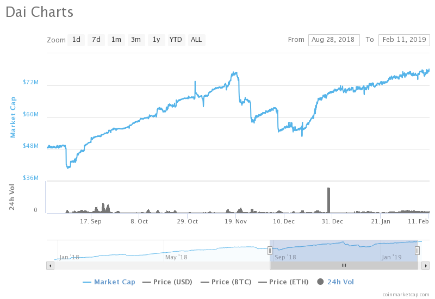Click the 31. Dec date label
The height and width of the screenshot is (299, 435).
pyautogui.click(x=332, y=221)
